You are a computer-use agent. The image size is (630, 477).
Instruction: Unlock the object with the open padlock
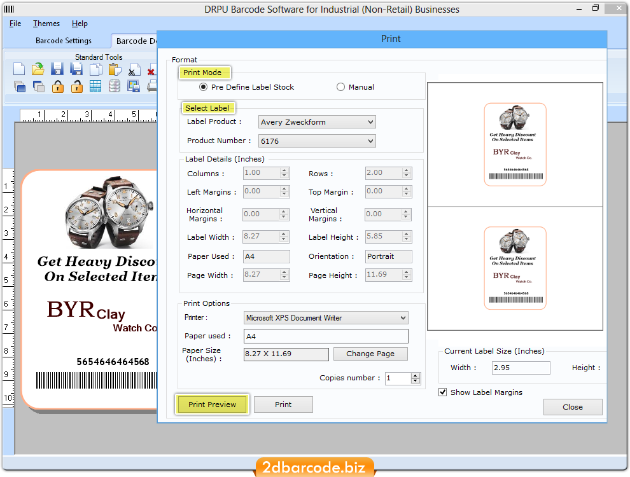[x=77, y=86]
